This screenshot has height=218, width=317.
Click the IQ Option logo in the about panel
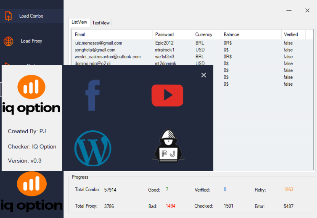pyautogui.click(x=31, y=94)
